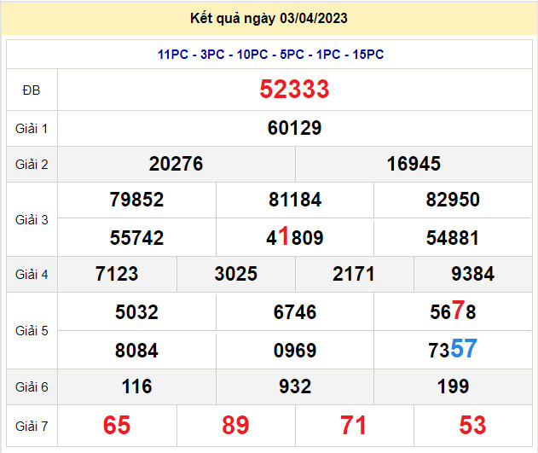
Task: Select Giải 3 number 55742
Action: pyautogui.click(x=136, y=238)
